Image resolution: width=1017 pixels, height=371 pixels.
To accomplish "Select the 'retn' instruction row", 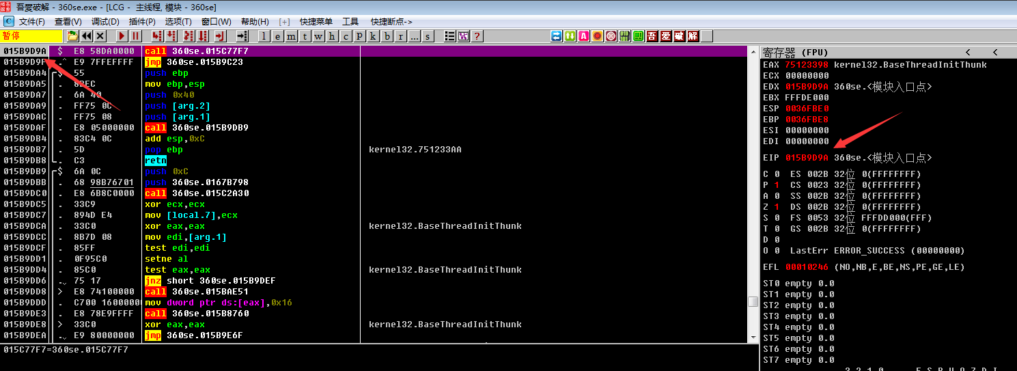I will point(374,161).
